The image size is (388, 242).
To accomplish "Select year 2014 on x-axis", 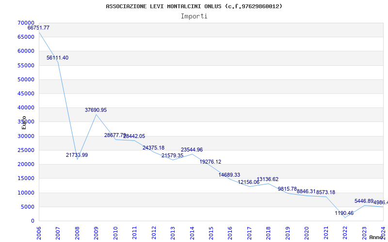I will [x=192, y=233].
